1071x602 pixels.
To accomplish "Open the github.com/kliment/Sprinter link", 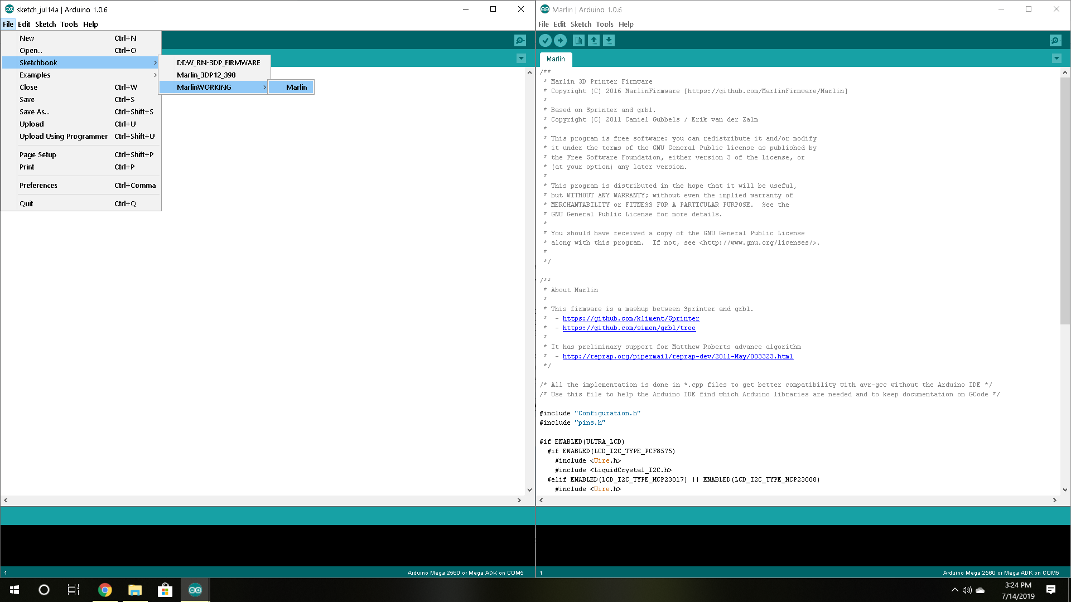I will 630,318.
